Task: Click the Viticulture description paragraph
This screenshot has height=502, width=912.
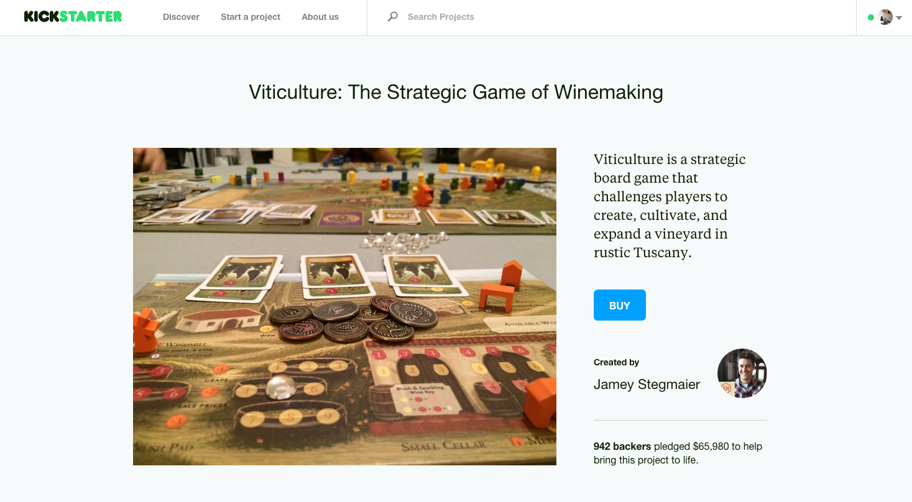Action: click(x=670, y=206)
